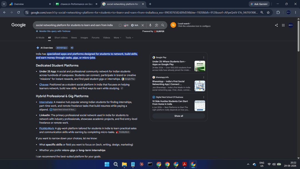Select the Short videos filter
The image size is (300, 169).
pyautogui.click(x=61, y=38)
